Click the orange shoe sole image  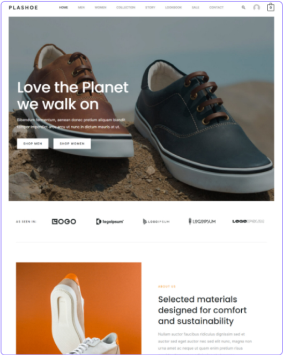[79, 308]
